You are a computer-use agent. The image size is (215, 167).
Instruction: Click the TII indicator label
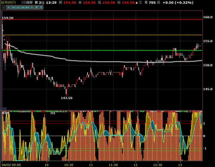[x=53, y=113]
